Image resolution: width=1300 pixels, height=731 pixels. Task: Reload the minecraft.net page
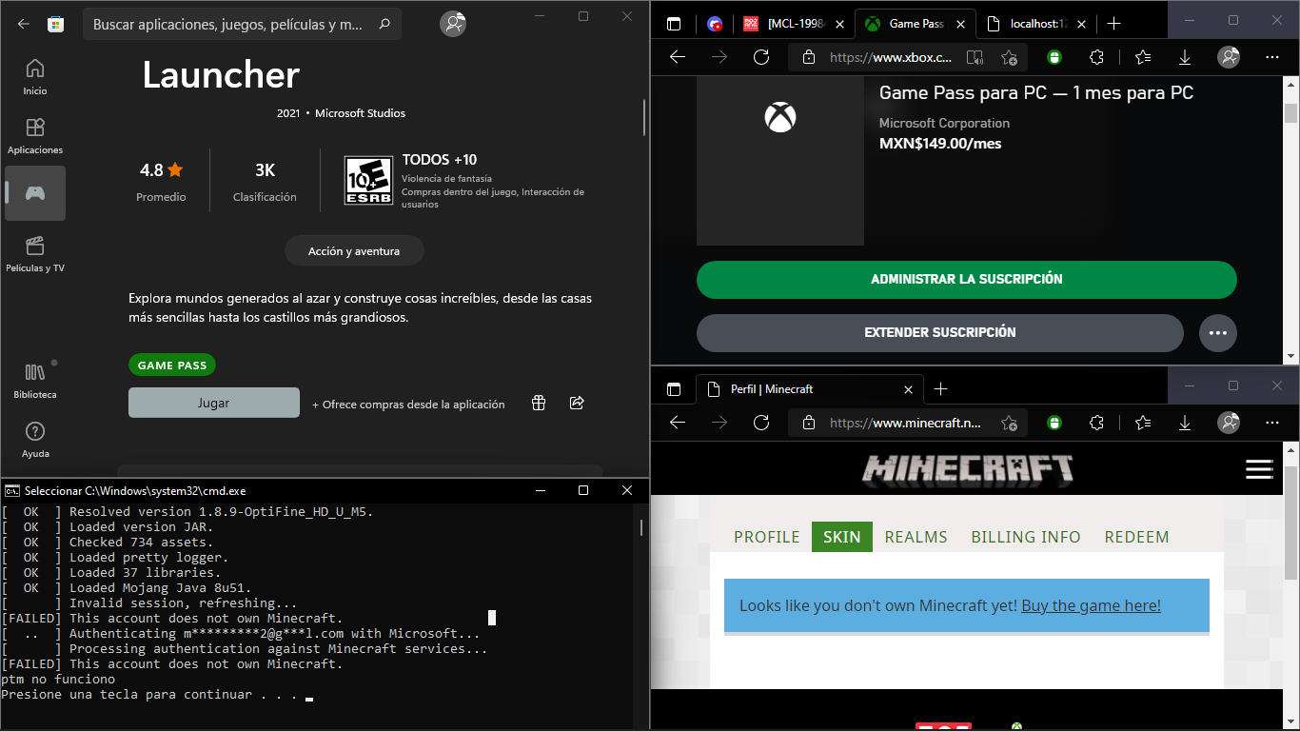pos(761,422)
